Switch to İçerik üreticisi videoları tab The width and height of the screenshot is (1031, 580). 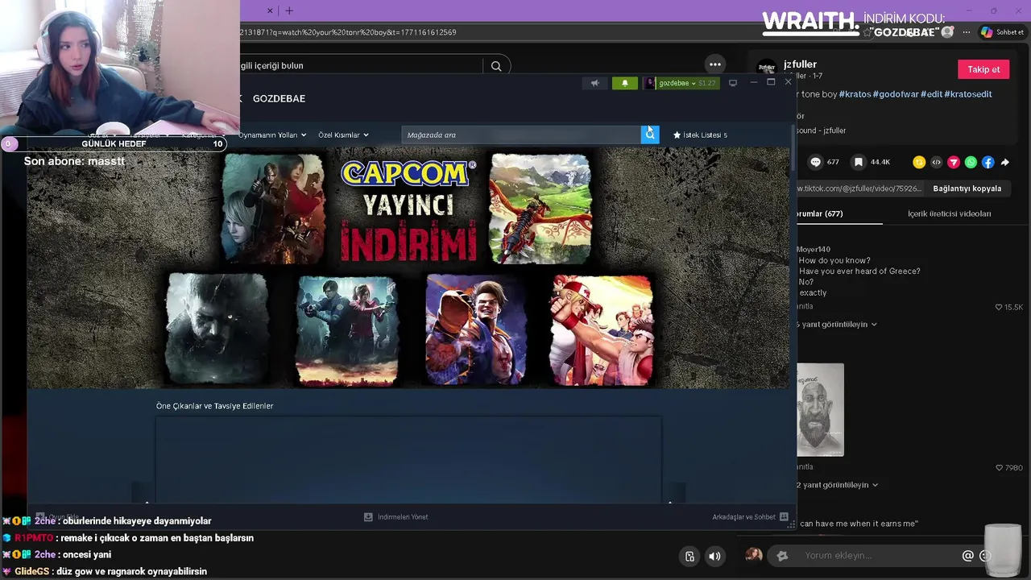[x=949, y=213]
